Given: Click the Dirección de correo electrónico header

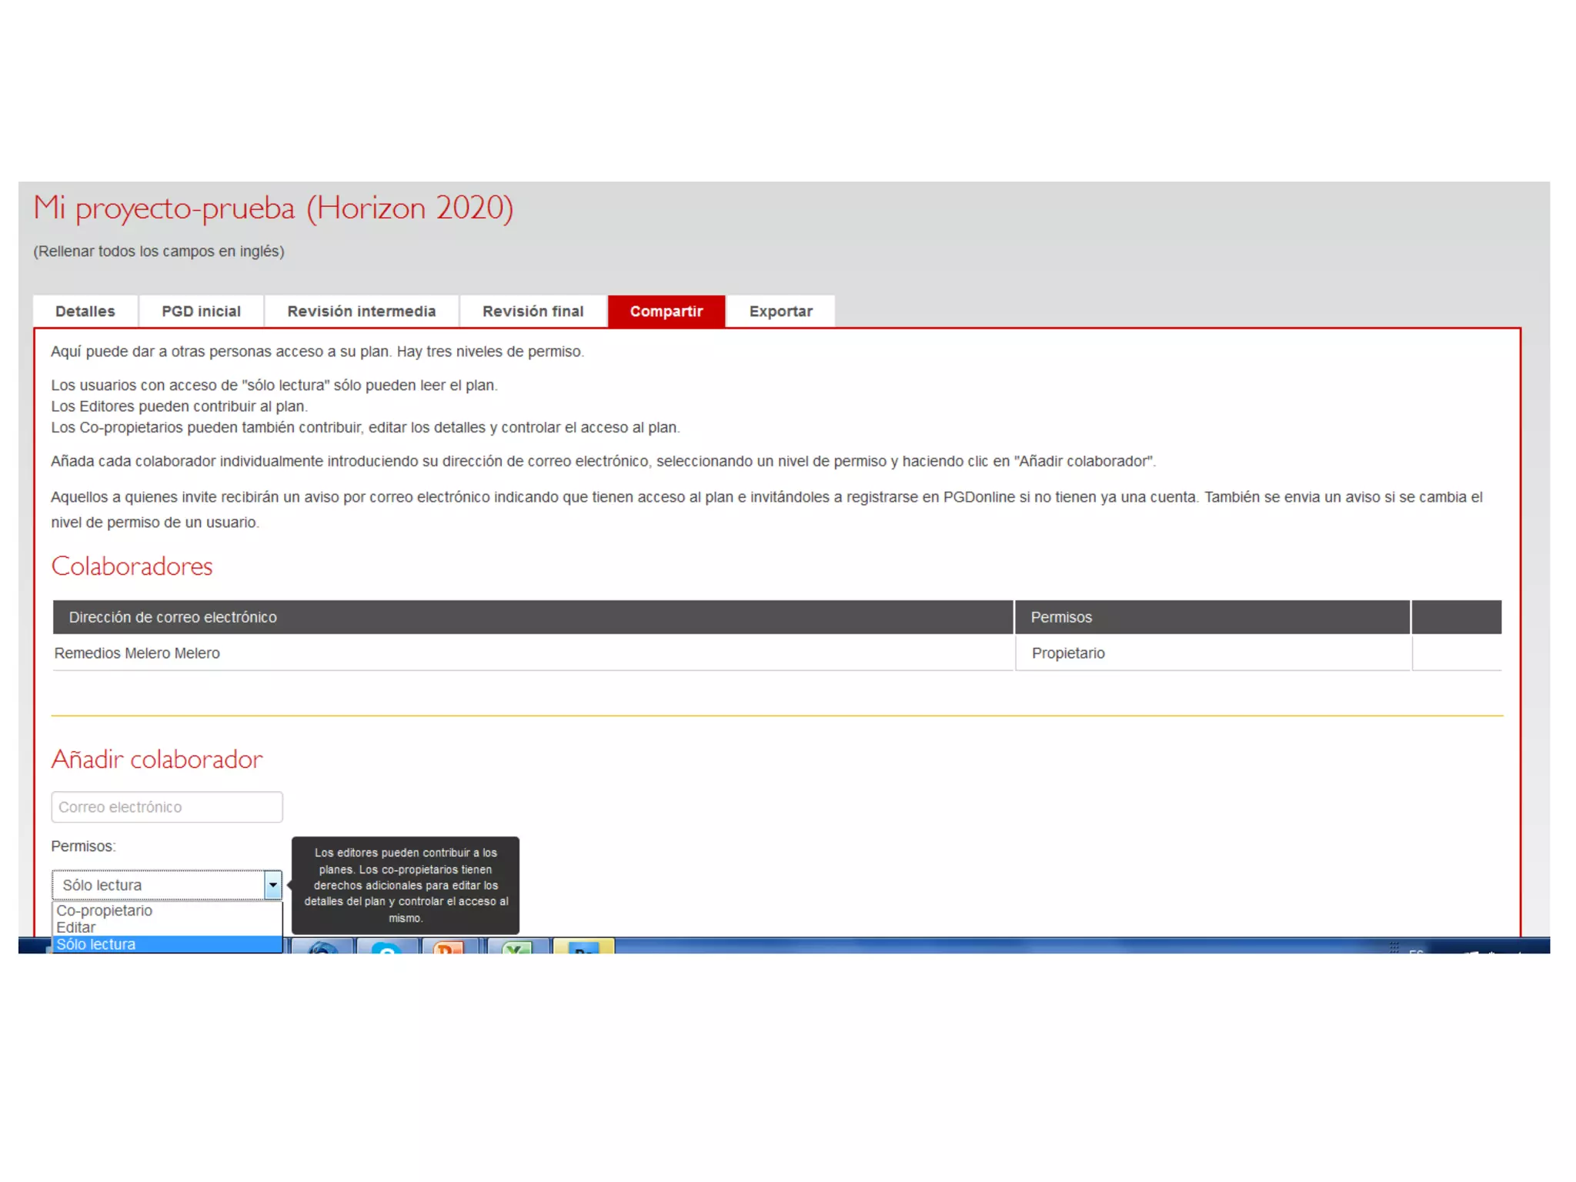Looking at the screenshot, I should pos(173,617).
